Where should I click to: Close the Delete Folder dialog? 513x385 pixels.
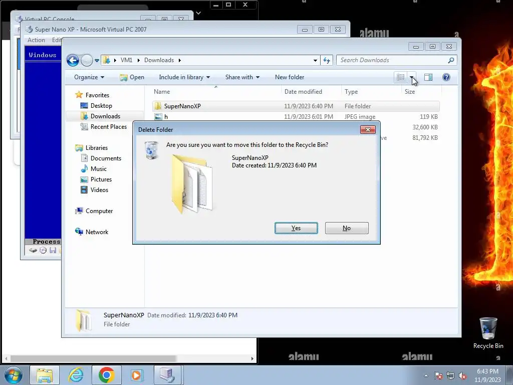click(368, 130)
